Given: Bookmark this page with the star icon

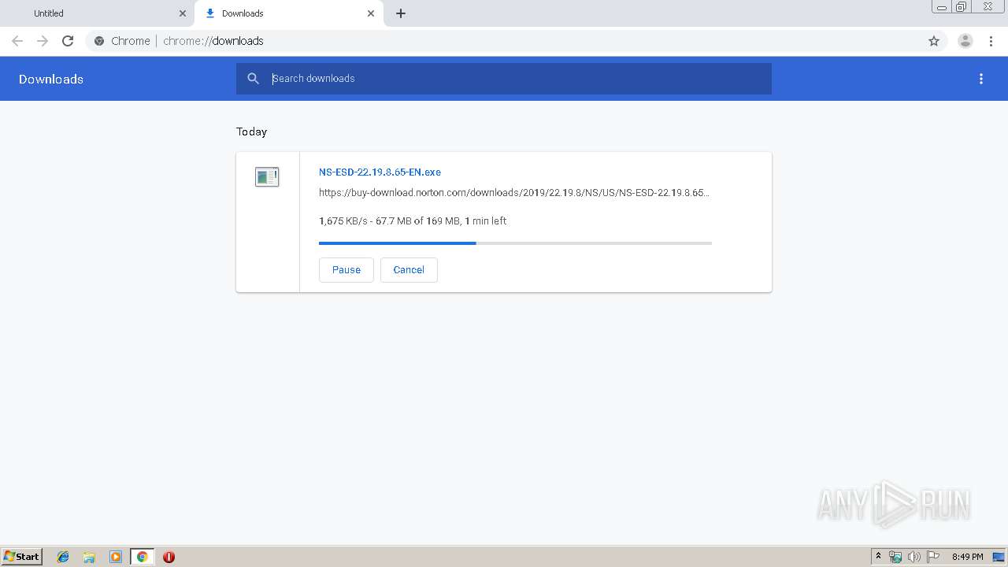Looking at the screenshot, I should 934,41.
